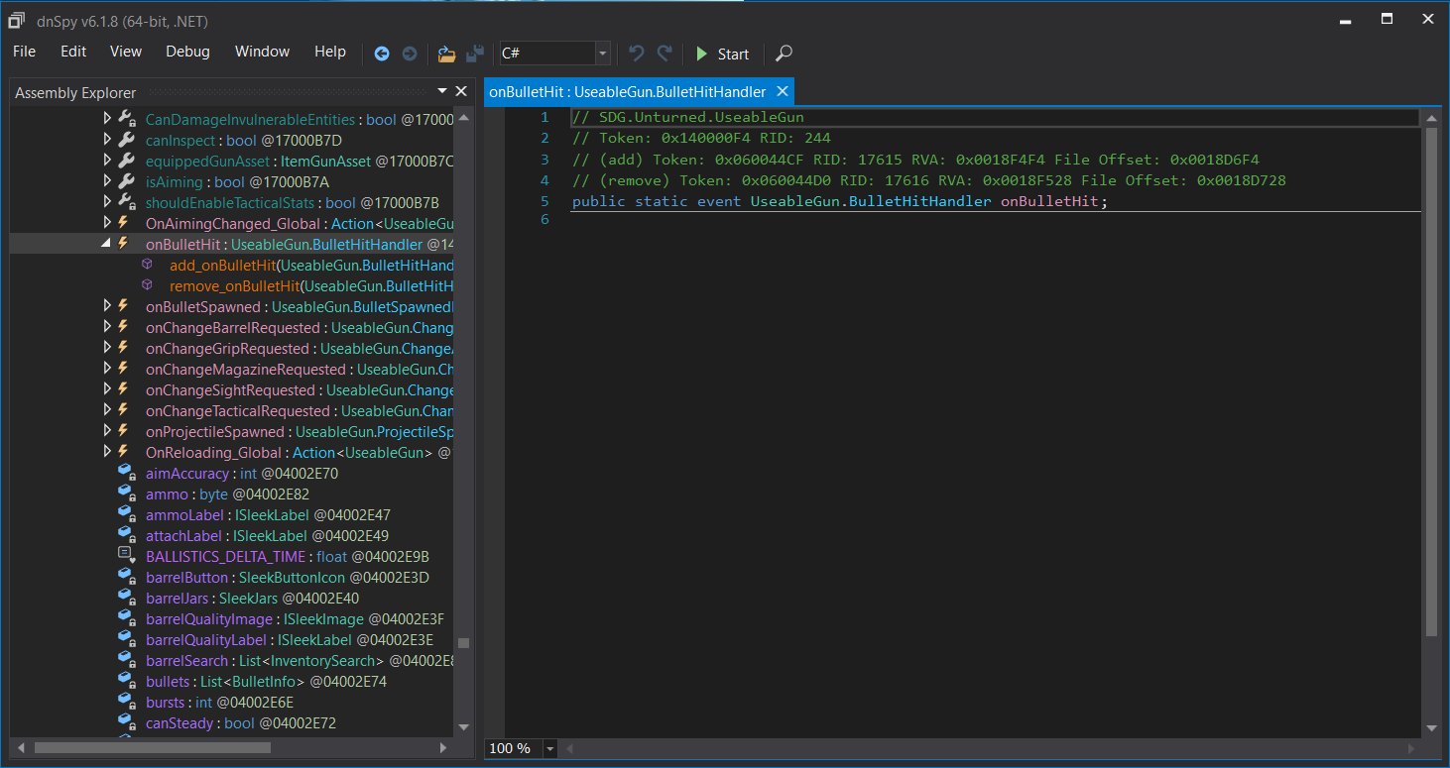Click the Redo toolbar icon
The image size is (1450, 768).
[x=665, y=54]
